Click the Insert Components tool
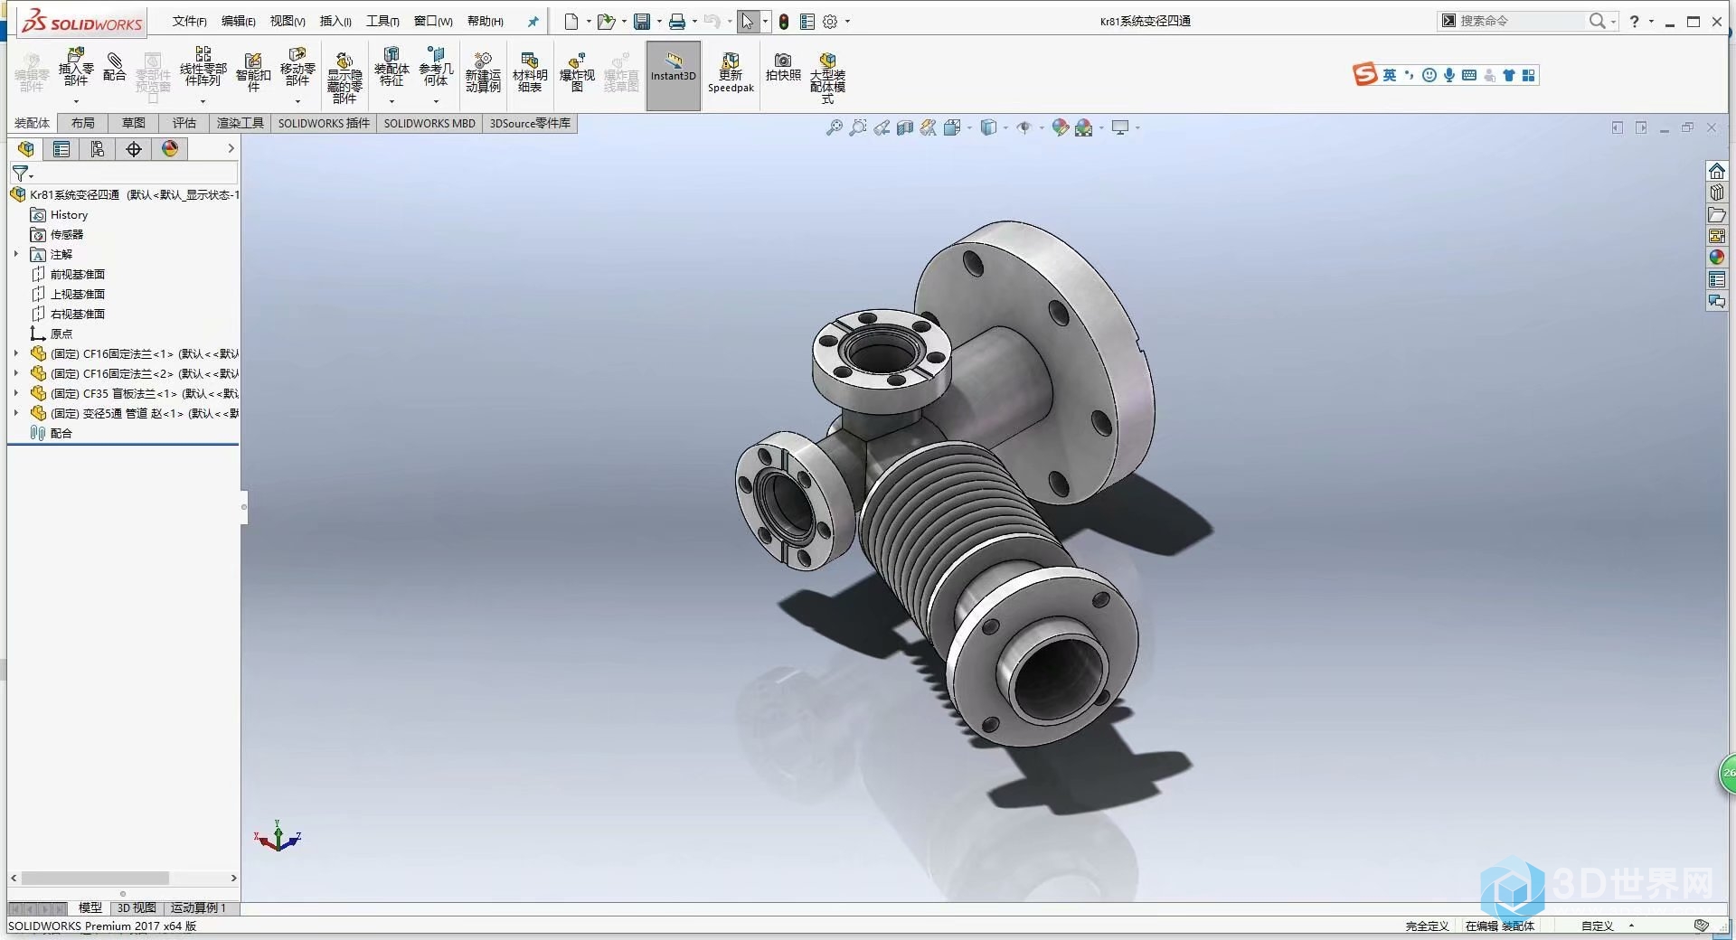1736x940 pixels. (x=76, y=67)
